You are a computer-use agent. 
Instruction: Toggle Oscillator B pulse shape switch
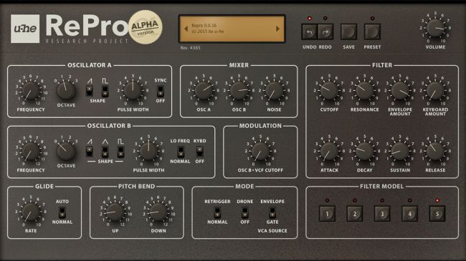click(120, 152)
